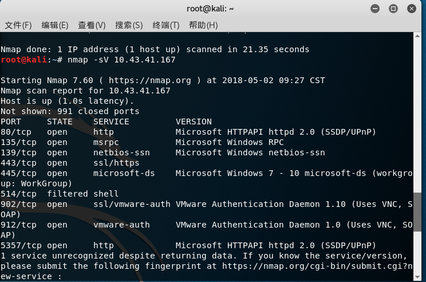Maximize the terminal window

coord(393,9)
